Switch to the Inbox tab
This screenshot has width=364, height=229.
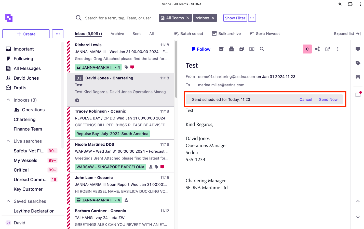(88, 34)
